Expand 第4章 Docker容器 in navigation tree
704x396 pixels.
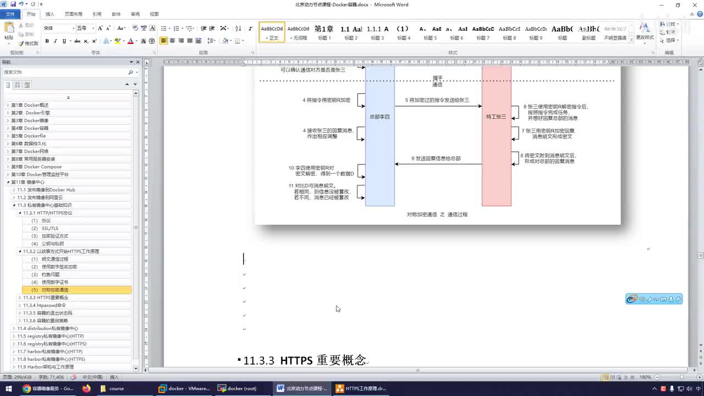8,128
